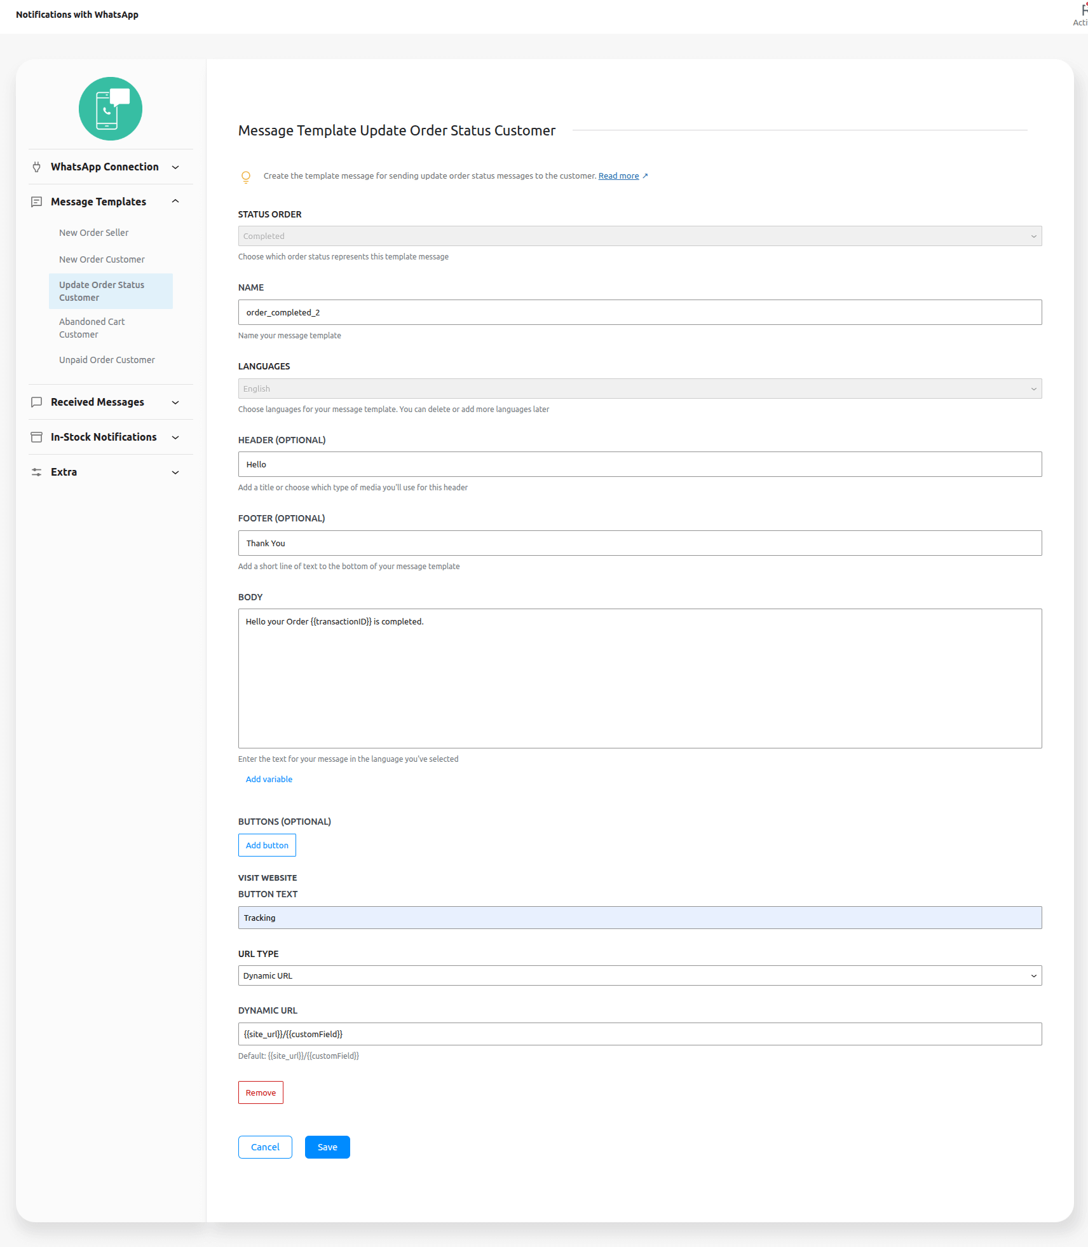Click the external link arrow icon

point(645,176)
